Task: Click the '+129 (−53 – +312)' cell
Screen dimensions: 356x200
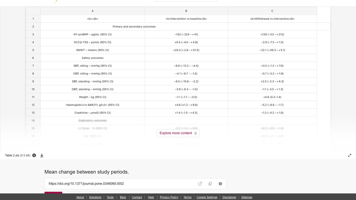Action: 272,34
